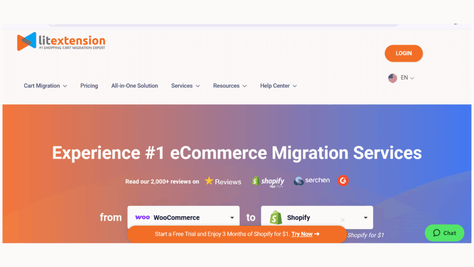
Task: Open the Trustpilot star Reviews badge
Action: click(x=223, y=181)
